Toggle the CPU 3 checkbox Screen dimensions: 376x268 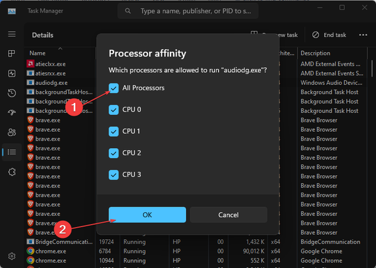[113, 174]
